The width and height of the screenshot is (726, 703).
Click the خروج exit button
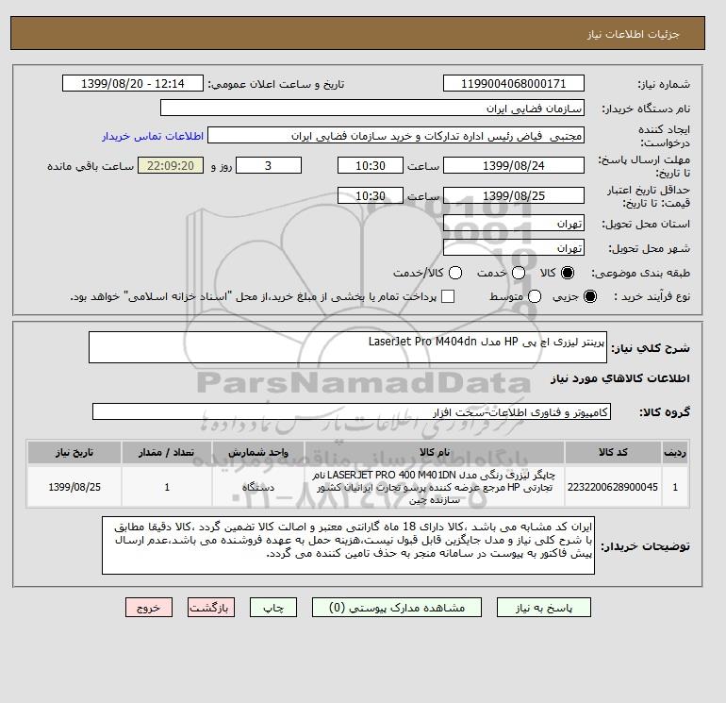tap(149, 608)
